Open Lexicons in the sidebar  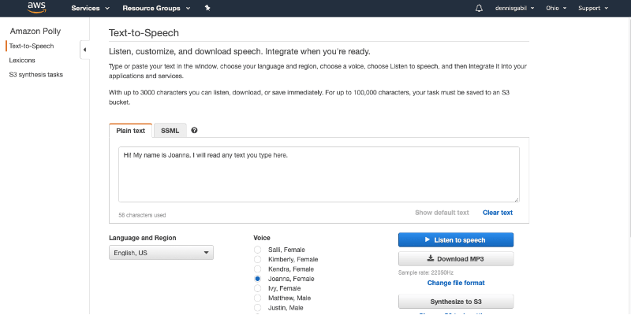(x=22, y=61)
